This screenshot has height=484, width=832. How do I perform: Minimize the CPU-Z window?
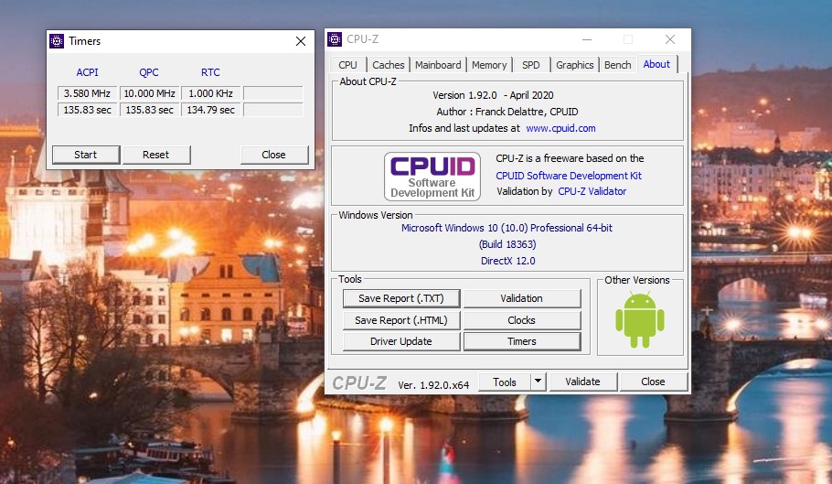587,39
